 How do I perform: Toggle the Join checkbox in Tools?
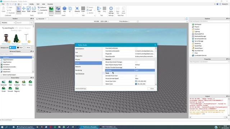[x=39, y=13]
